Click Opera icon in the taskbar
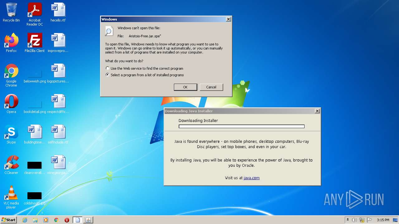The height and width of the screenshot is (224, 399). click(x=67, y=220)
